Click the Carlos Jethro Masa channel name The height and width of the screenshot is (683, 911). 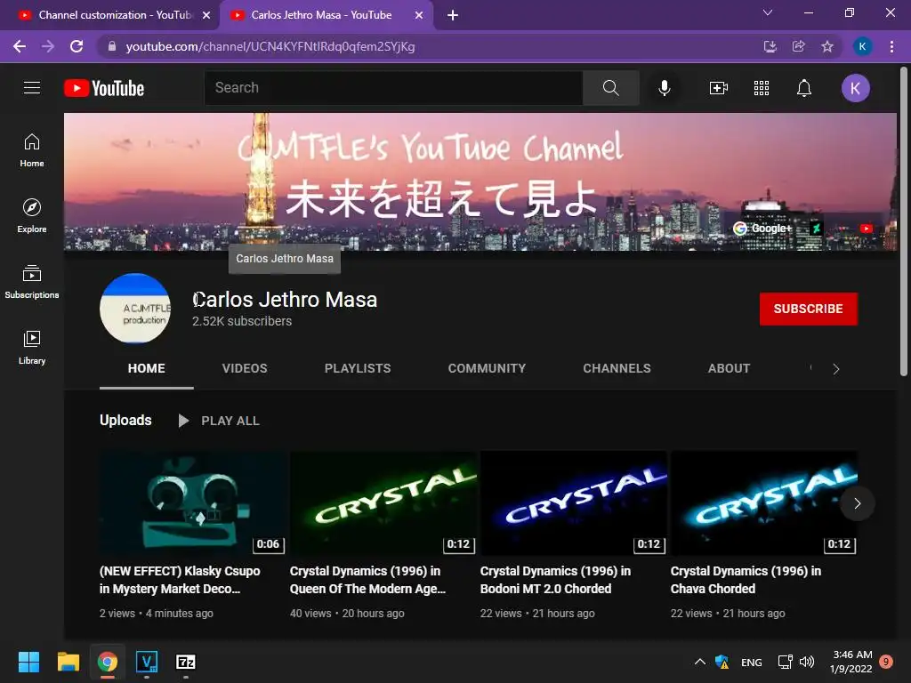[x=285, y=300]
